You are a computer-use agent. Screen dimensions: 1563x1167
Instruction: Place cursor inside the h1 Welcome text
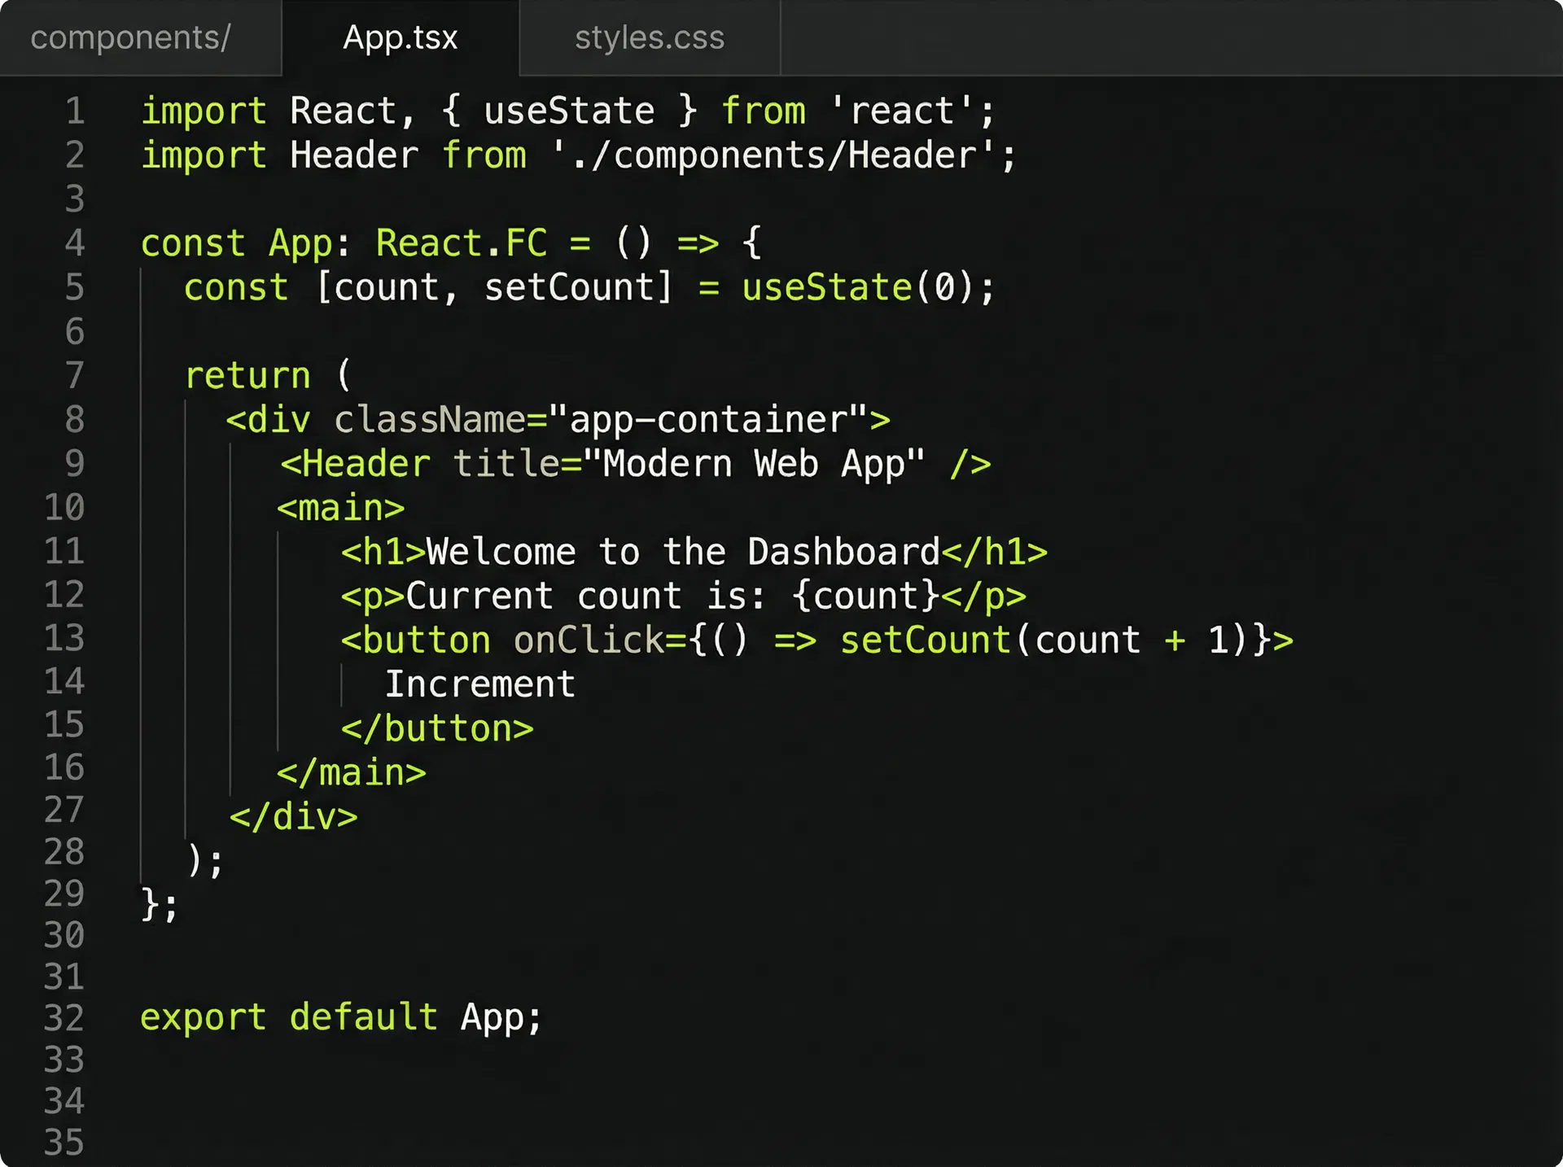tap(684, 551)
